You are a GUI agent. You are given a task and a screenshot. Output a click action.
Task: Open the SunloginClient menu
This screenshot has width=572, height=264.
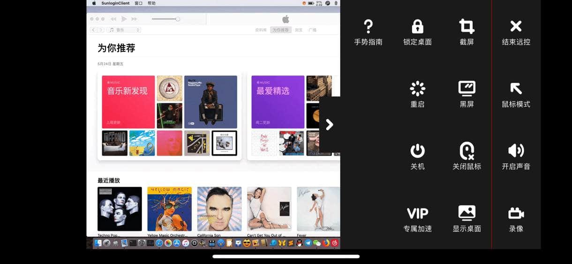(115, 3)
